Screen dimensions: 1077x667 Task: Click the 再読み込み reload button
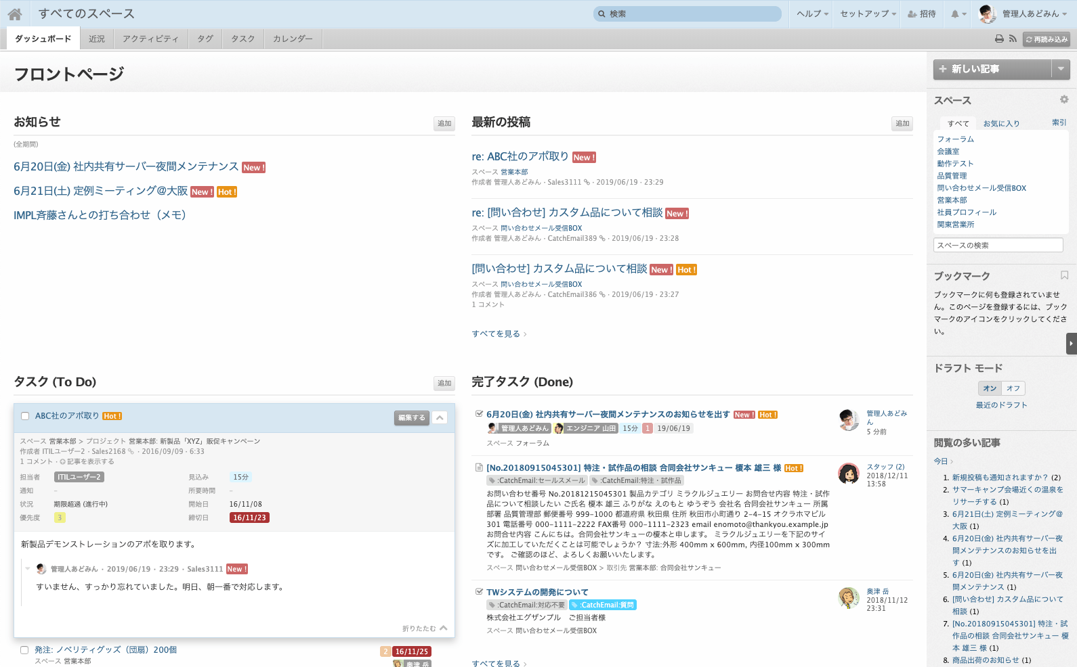pos(1047,39)
